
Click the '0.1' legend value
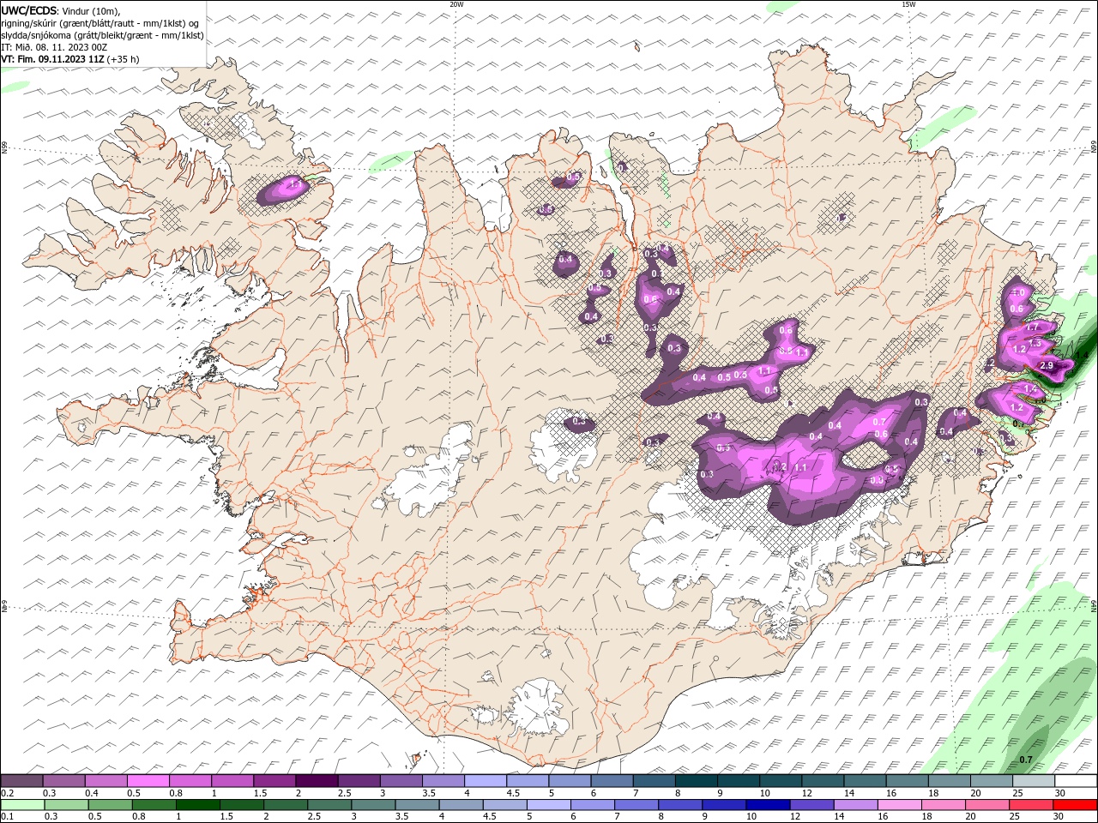[x=7, y=817]
